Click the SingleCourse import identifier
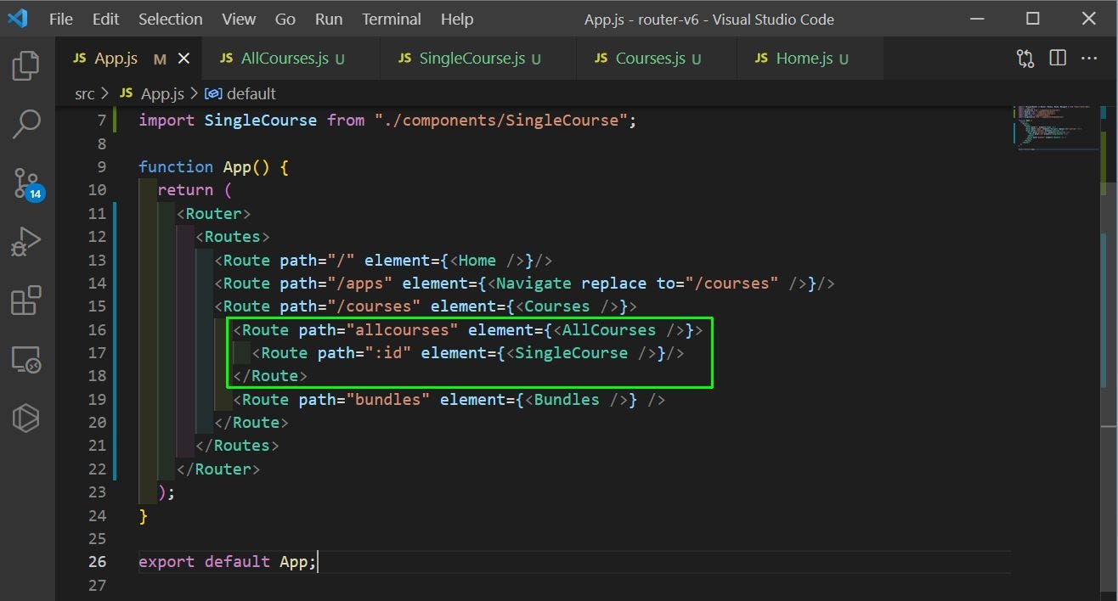 261,120
